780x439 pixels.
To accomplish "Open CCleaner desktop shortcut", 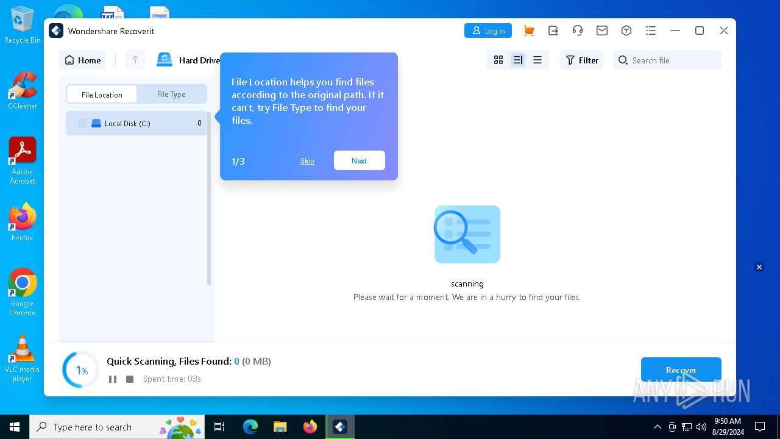I will (23, 90).
